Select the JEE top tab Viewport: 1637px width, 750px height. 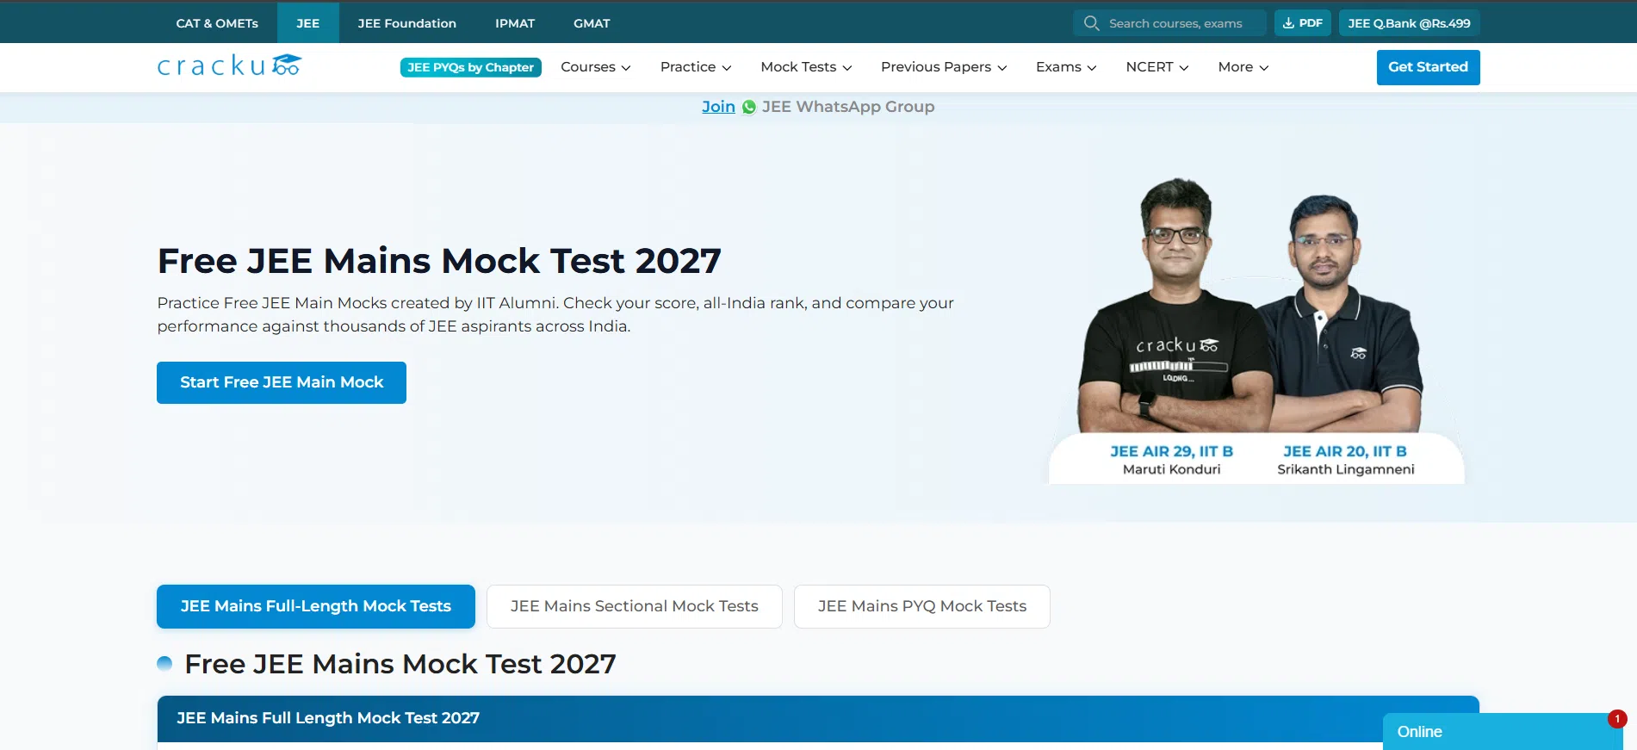coord(308,23)
